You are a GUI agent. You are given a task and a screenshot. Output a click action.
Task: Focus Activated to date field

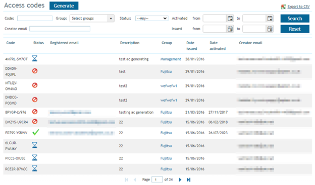tap(254, 19)
